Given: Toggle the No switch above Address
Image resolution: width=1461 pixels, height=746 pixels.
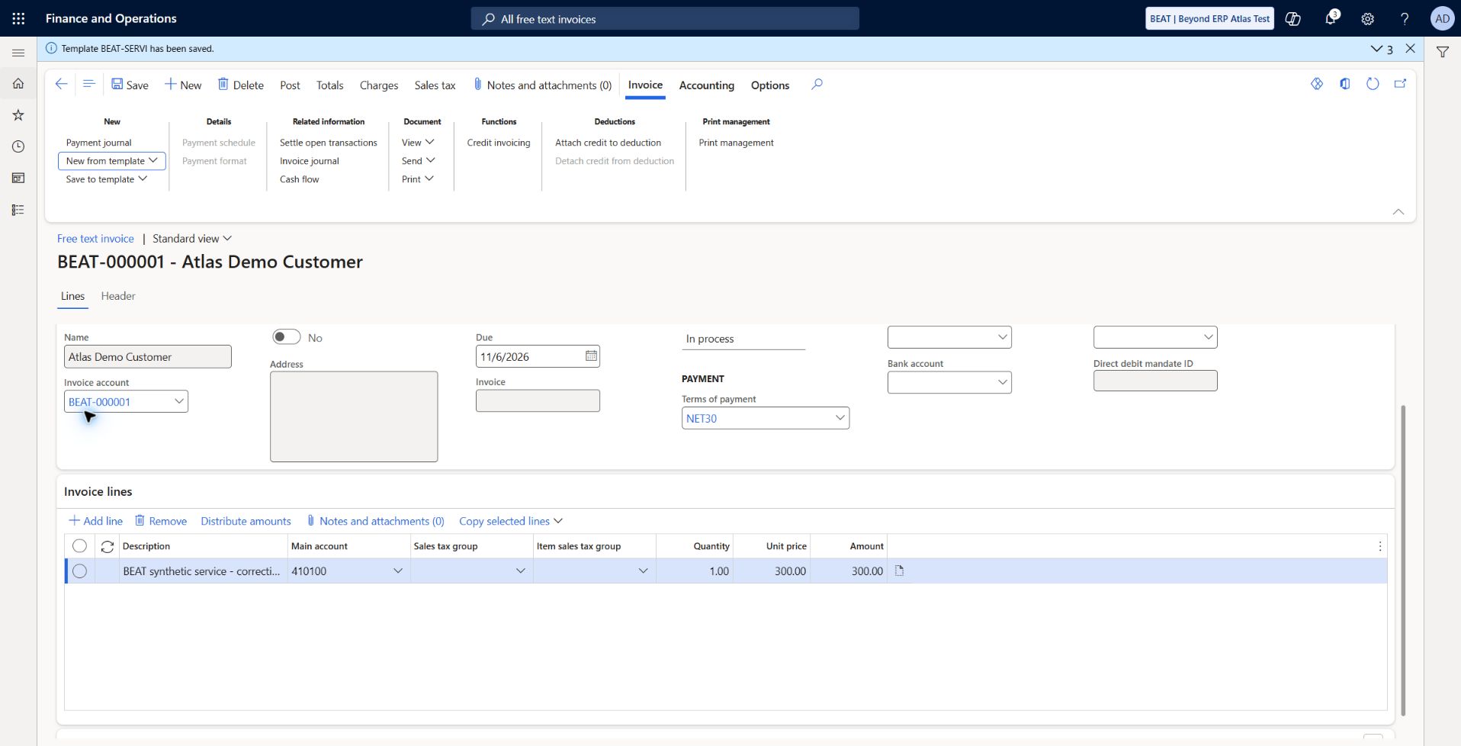Looking at the screenshot, I should [x=286, y=337].
